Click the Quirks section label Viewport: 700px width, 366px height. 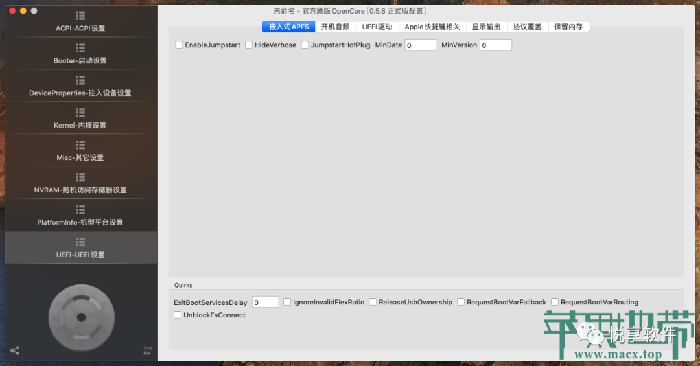point(183,285)
